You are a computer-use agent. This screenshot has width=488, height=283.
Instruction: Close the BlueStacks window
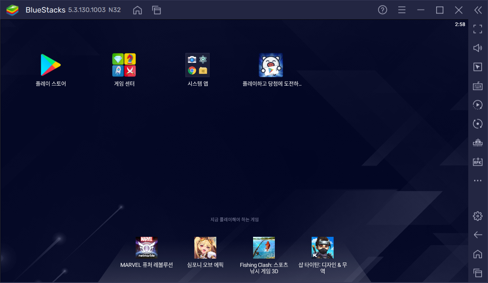[459, 10]
